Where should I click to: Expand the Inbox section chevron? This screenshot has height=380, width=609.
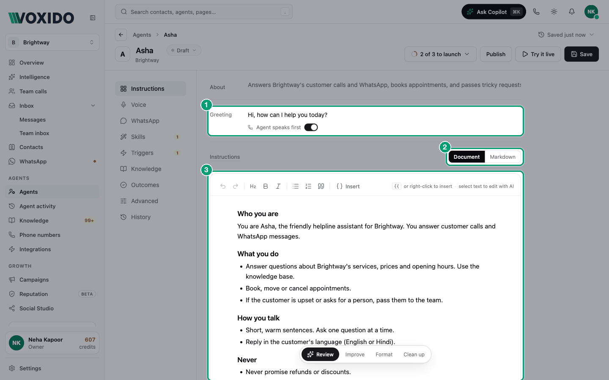[x=93, y=106]
